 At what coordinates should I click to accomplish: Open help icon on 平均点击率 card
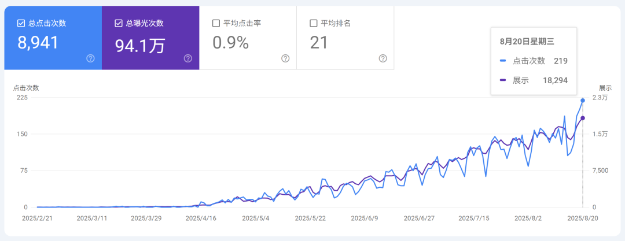pos(285,58)
